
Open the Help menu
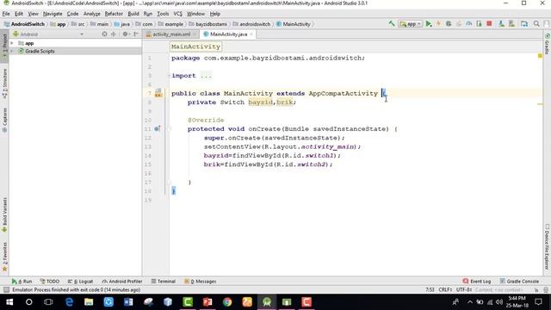click(214, 14)
